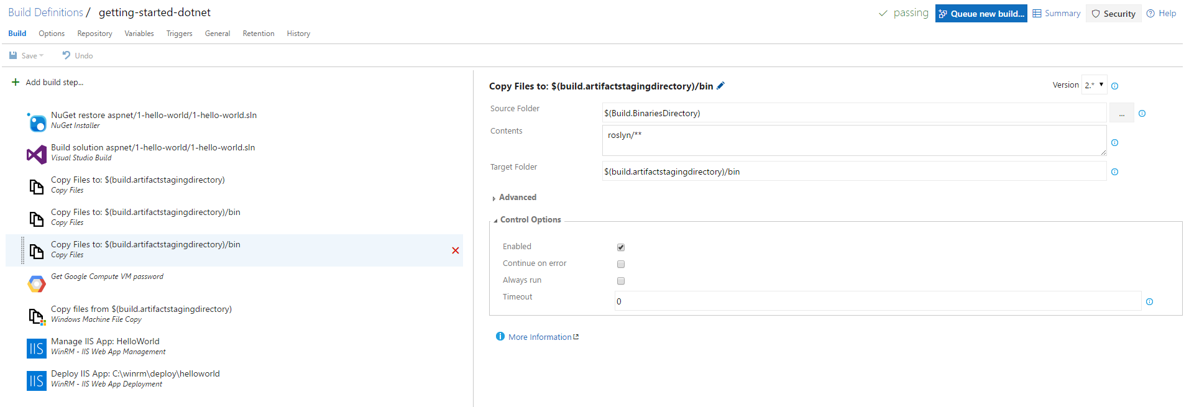Click the Help question mark icon
Viewport: 1189px width, 407px height.
click(x=1150, y=13)
